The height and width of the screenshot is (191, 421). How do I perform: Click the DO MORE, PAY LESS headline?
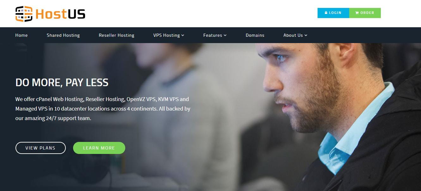click(x=62, y=83)
